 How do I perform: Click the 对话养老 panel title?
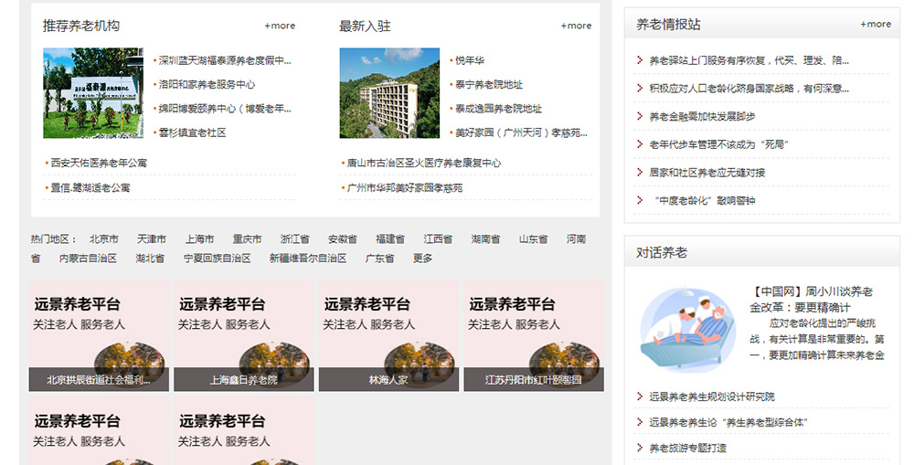click(x=662, y=252)
